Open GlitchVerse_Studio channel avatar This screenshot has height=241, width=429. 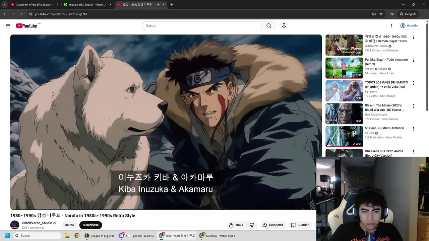pos(15,225)
